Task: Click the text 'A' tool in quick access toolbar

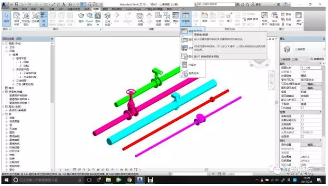Action: pos(64,4)
